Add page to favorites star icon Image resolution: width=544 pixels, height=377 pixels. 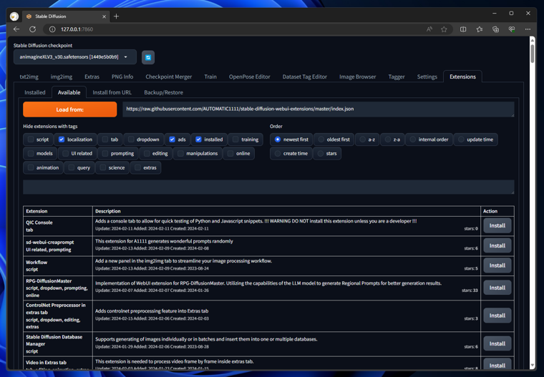tap(444, 29)
